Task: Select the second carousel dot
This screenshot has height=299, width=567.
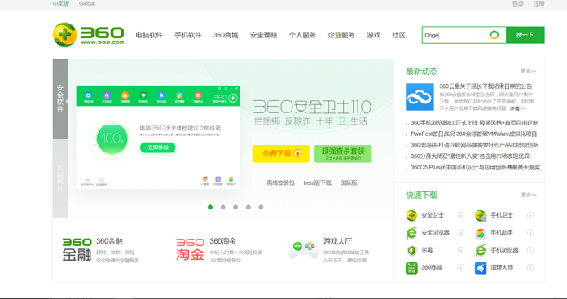Action: 222,207
